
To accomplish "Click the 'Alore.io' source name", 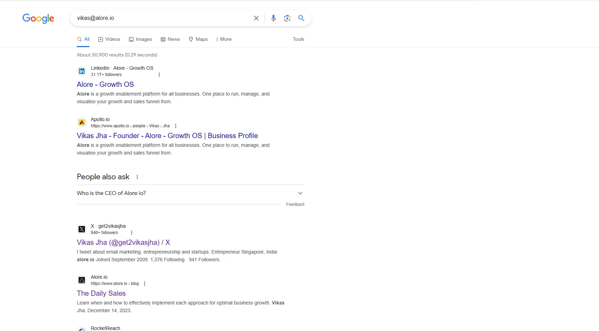I will (x=99, y=277).
